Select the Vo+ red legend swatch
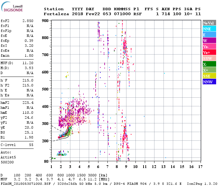The width and height of the screenshot is (218, 186). (x=209, y=52)
